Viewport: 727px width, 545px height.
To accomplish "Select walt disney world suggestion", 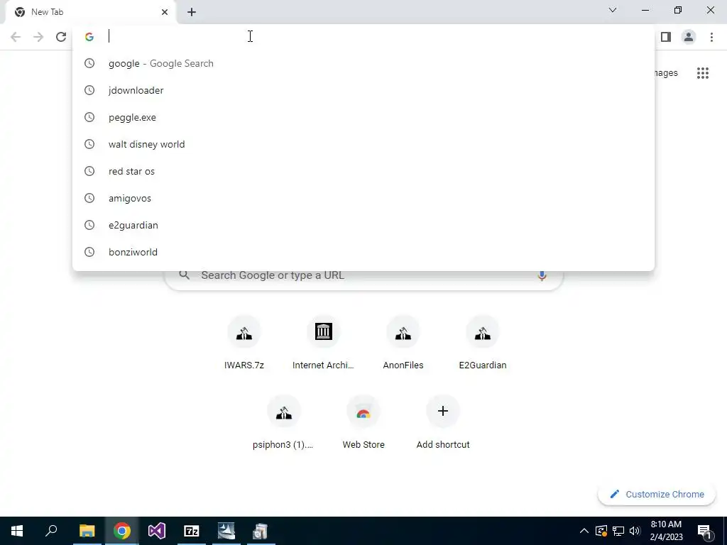I will pos(363,144).
